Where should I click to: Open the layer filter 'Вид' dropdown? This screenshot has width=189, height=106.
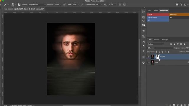tap(156, 44)
